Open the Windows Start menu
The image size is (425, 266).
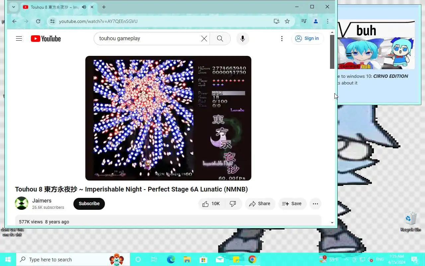tap(8, 259)
